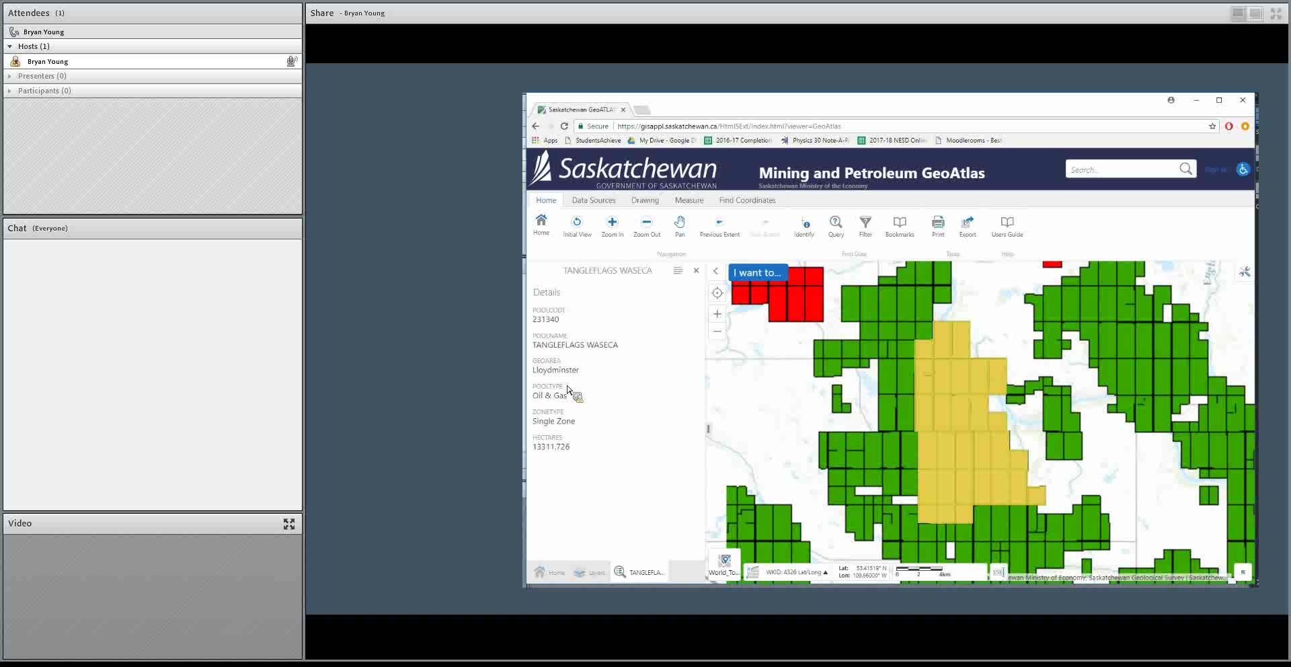Open the bottom TANGLEFLA... results tab

pos(639,572)
